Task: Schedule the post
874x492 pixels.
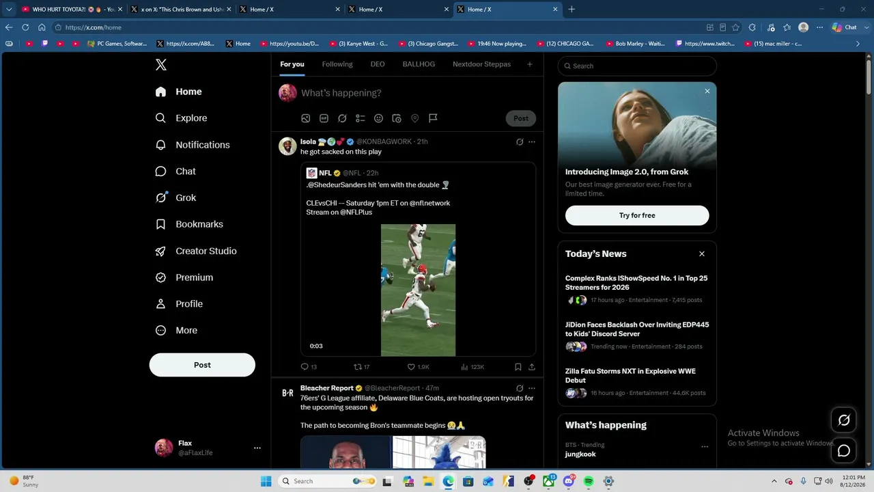Action: tap(397, 118)
